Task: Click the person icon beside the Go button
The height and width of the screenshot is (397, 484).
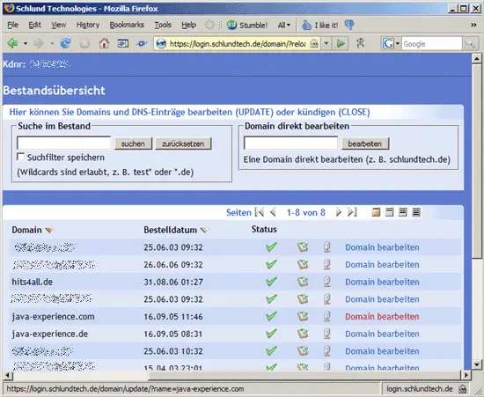Action: (360, 43)
